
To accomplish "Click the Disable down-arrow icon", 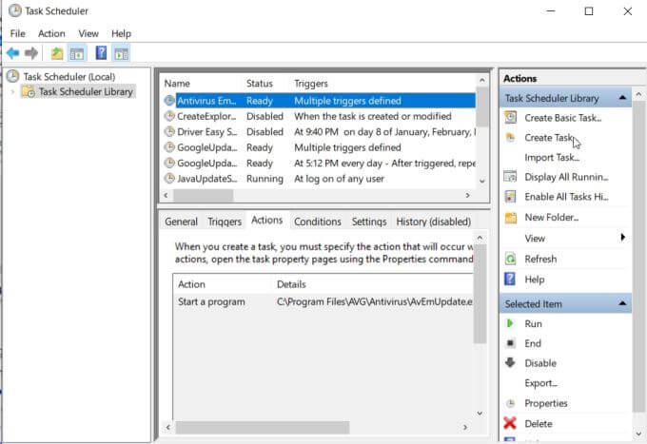I will pyautogui.click(x=510, y=362).
